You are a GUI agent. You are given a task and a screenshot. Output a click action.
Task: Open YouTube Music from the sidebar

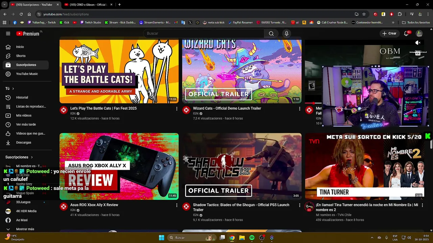26,74
